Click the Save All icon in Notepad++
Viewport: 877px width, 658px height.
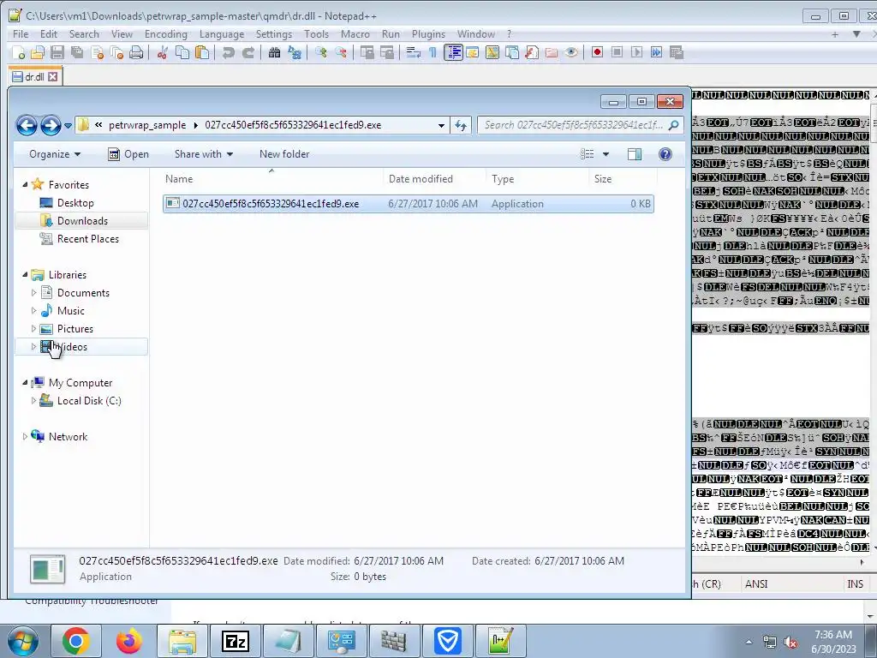tap(76, 52)
